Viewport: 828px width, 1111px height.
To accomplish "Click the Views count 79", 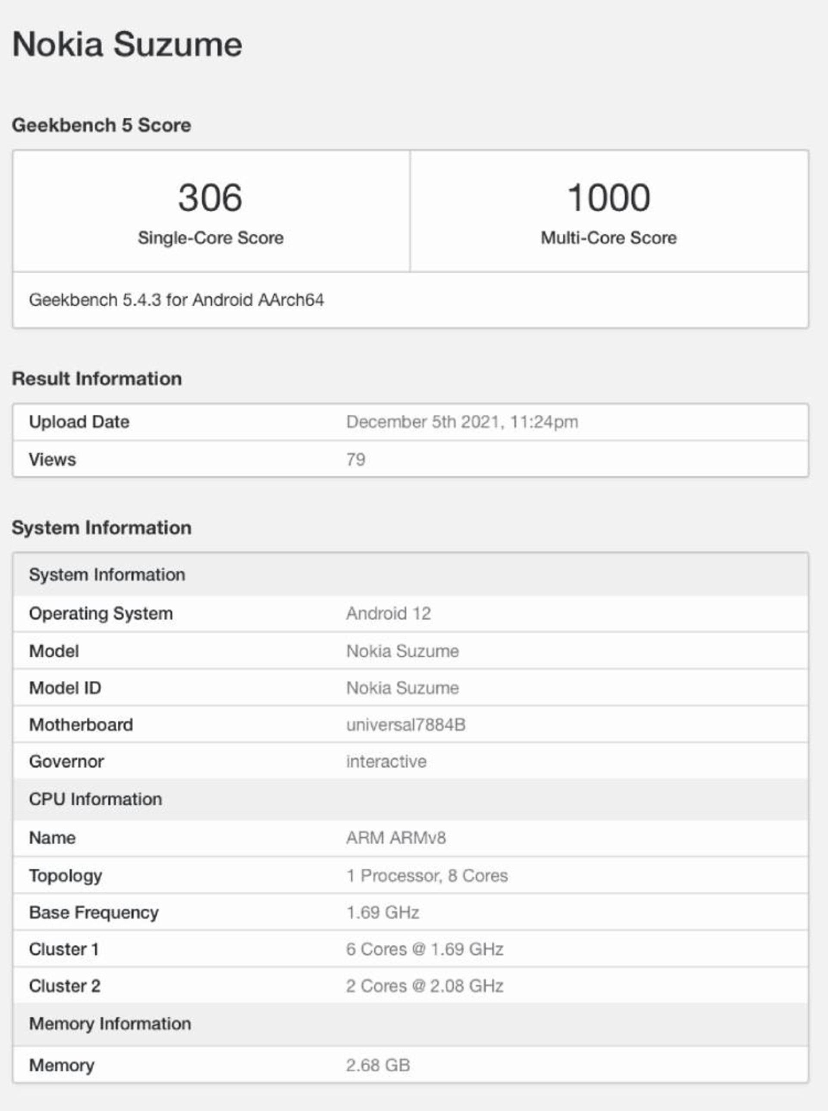I will [x=355, y=459].
